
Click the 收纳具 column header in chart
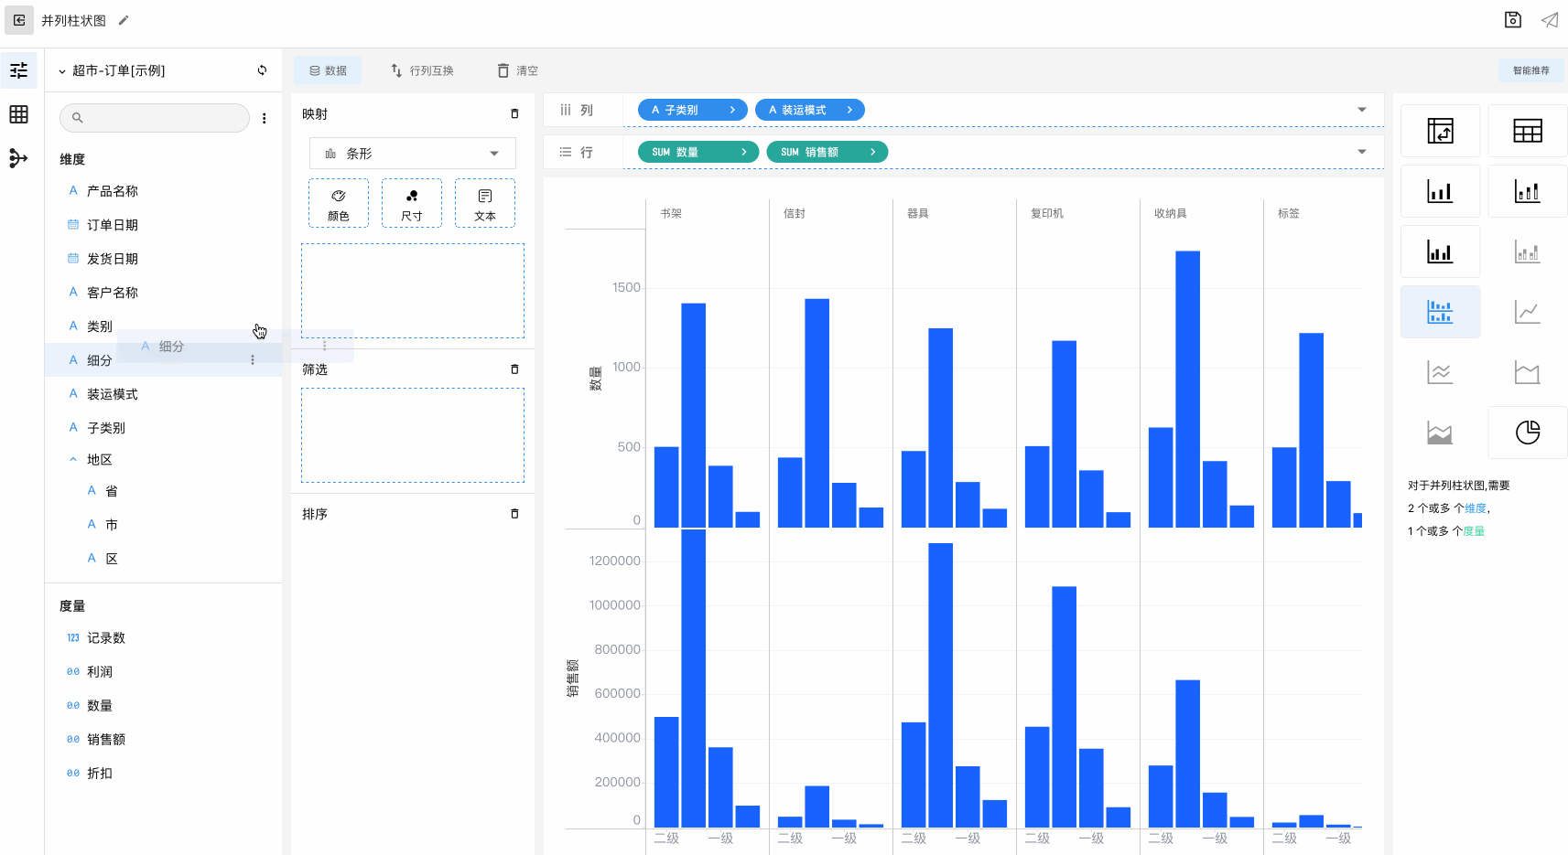[1170, 213]
